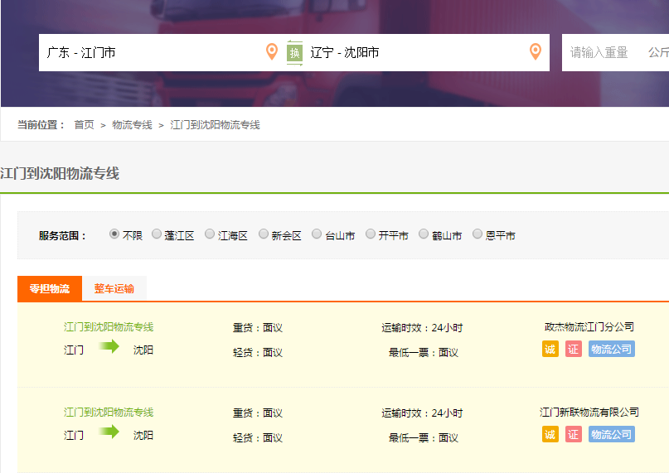Click 最低一票:面议 in 江门新联物流 row

tap(424, 437)
